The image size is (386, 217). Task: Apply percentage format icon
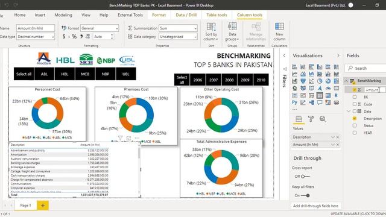[74, 37]
